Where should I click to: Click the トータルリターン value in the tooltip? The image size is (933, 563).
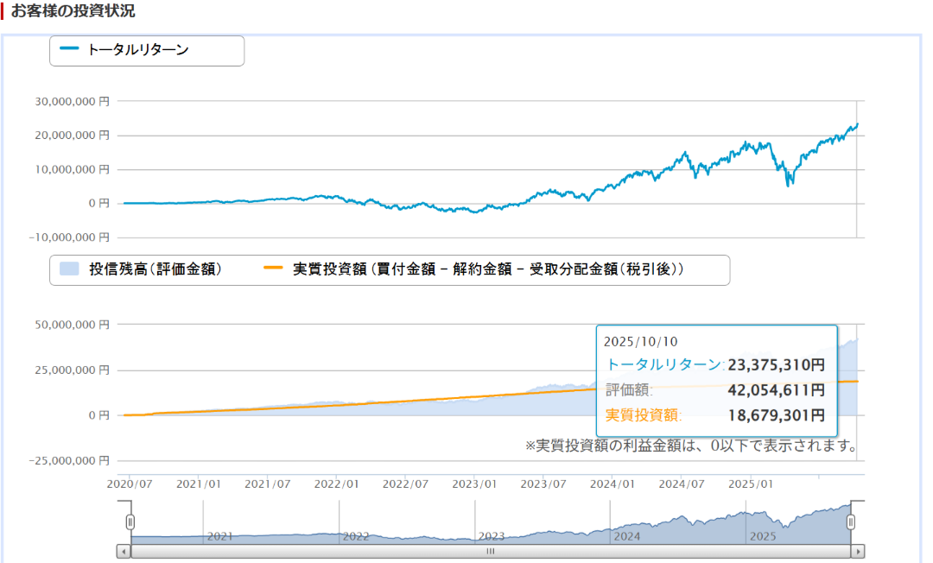pos(776,364)
